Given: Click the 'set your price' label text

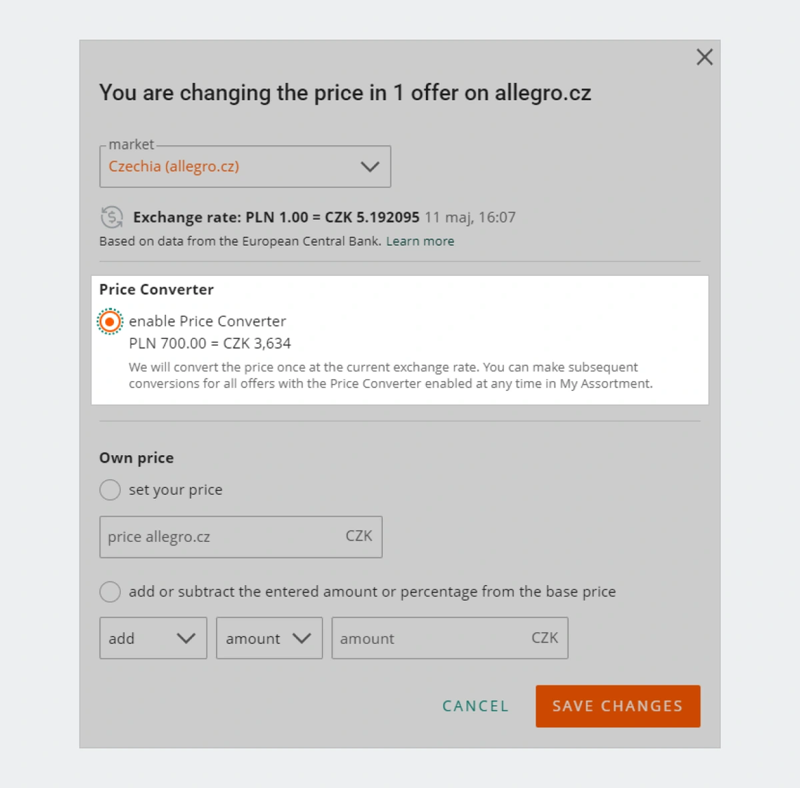Looking at the screenshot, I should (x=175, y=490).
